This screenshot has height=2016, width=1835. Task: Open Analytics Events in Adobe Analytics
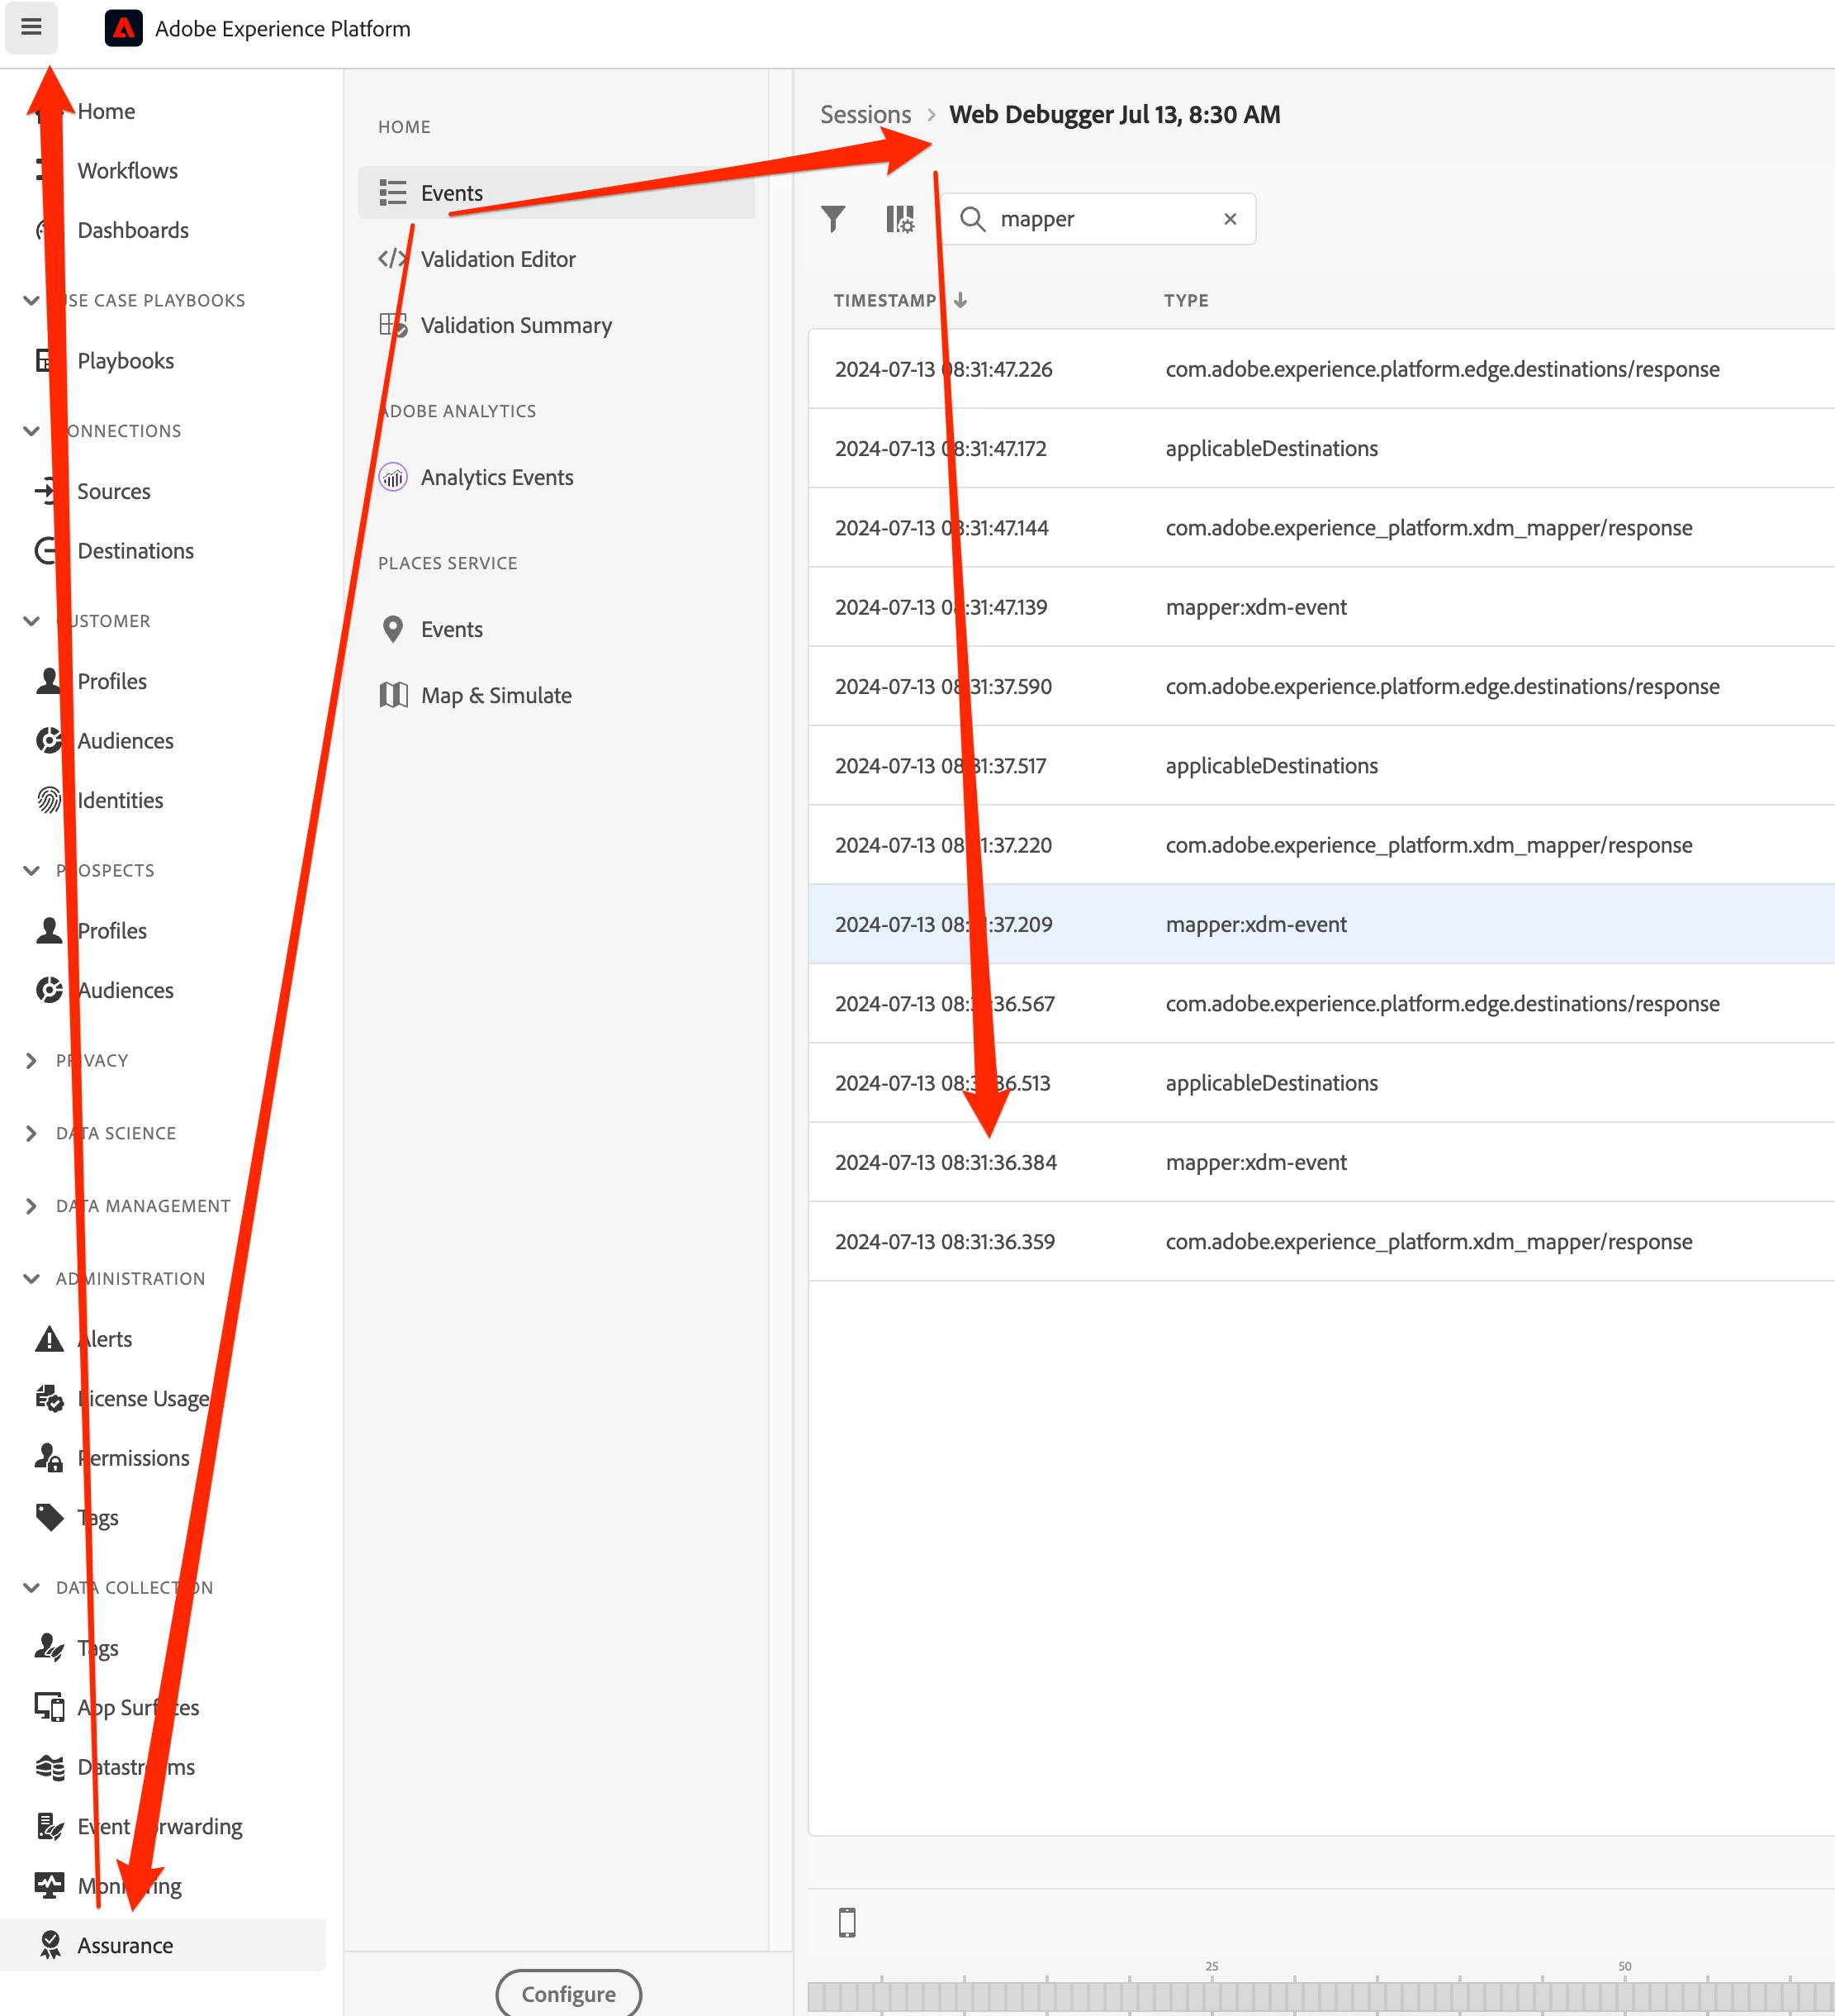(x=496, y=477)
